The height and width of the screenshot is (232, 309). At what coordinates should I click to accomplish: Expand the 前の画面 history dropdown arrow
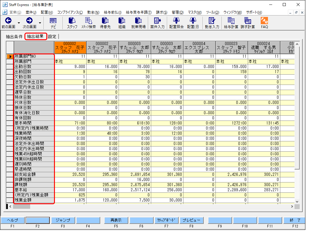(x=19, y=23)
